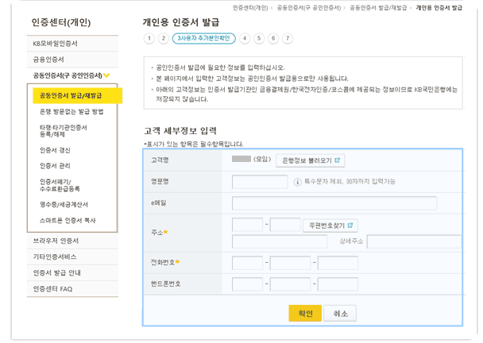Click the first 핸드폰번호 field
483x343 pixels.
pyautogui.click(x=247, y=284)
